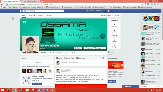This screenshot has width=163, height=92.
Task: Click the Photo / Video composer option
Action: coord(69,58)
